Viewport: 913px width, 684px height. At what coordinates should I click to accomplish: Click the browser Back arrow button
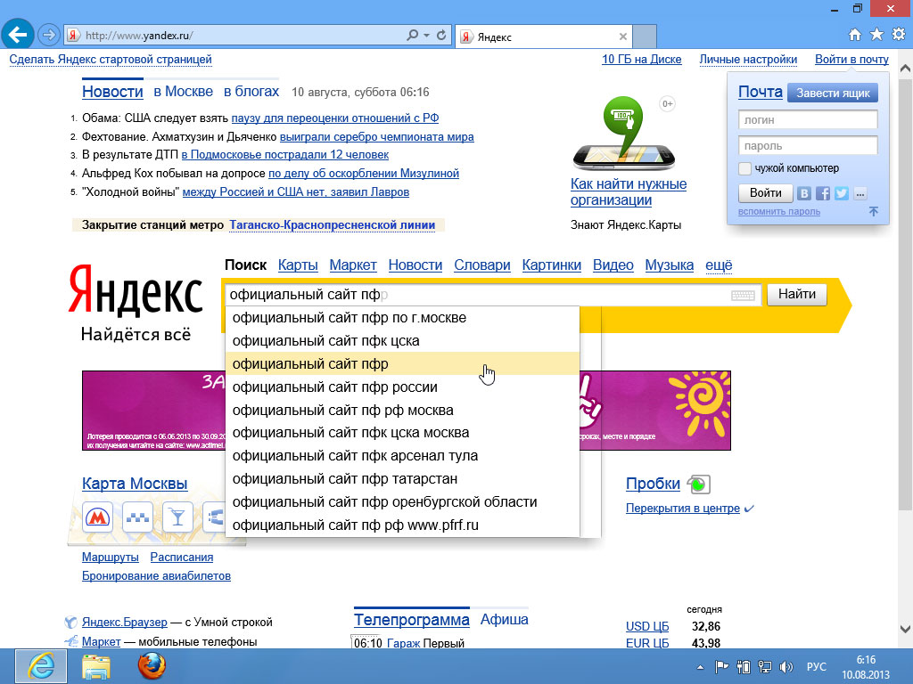[18, 35]
